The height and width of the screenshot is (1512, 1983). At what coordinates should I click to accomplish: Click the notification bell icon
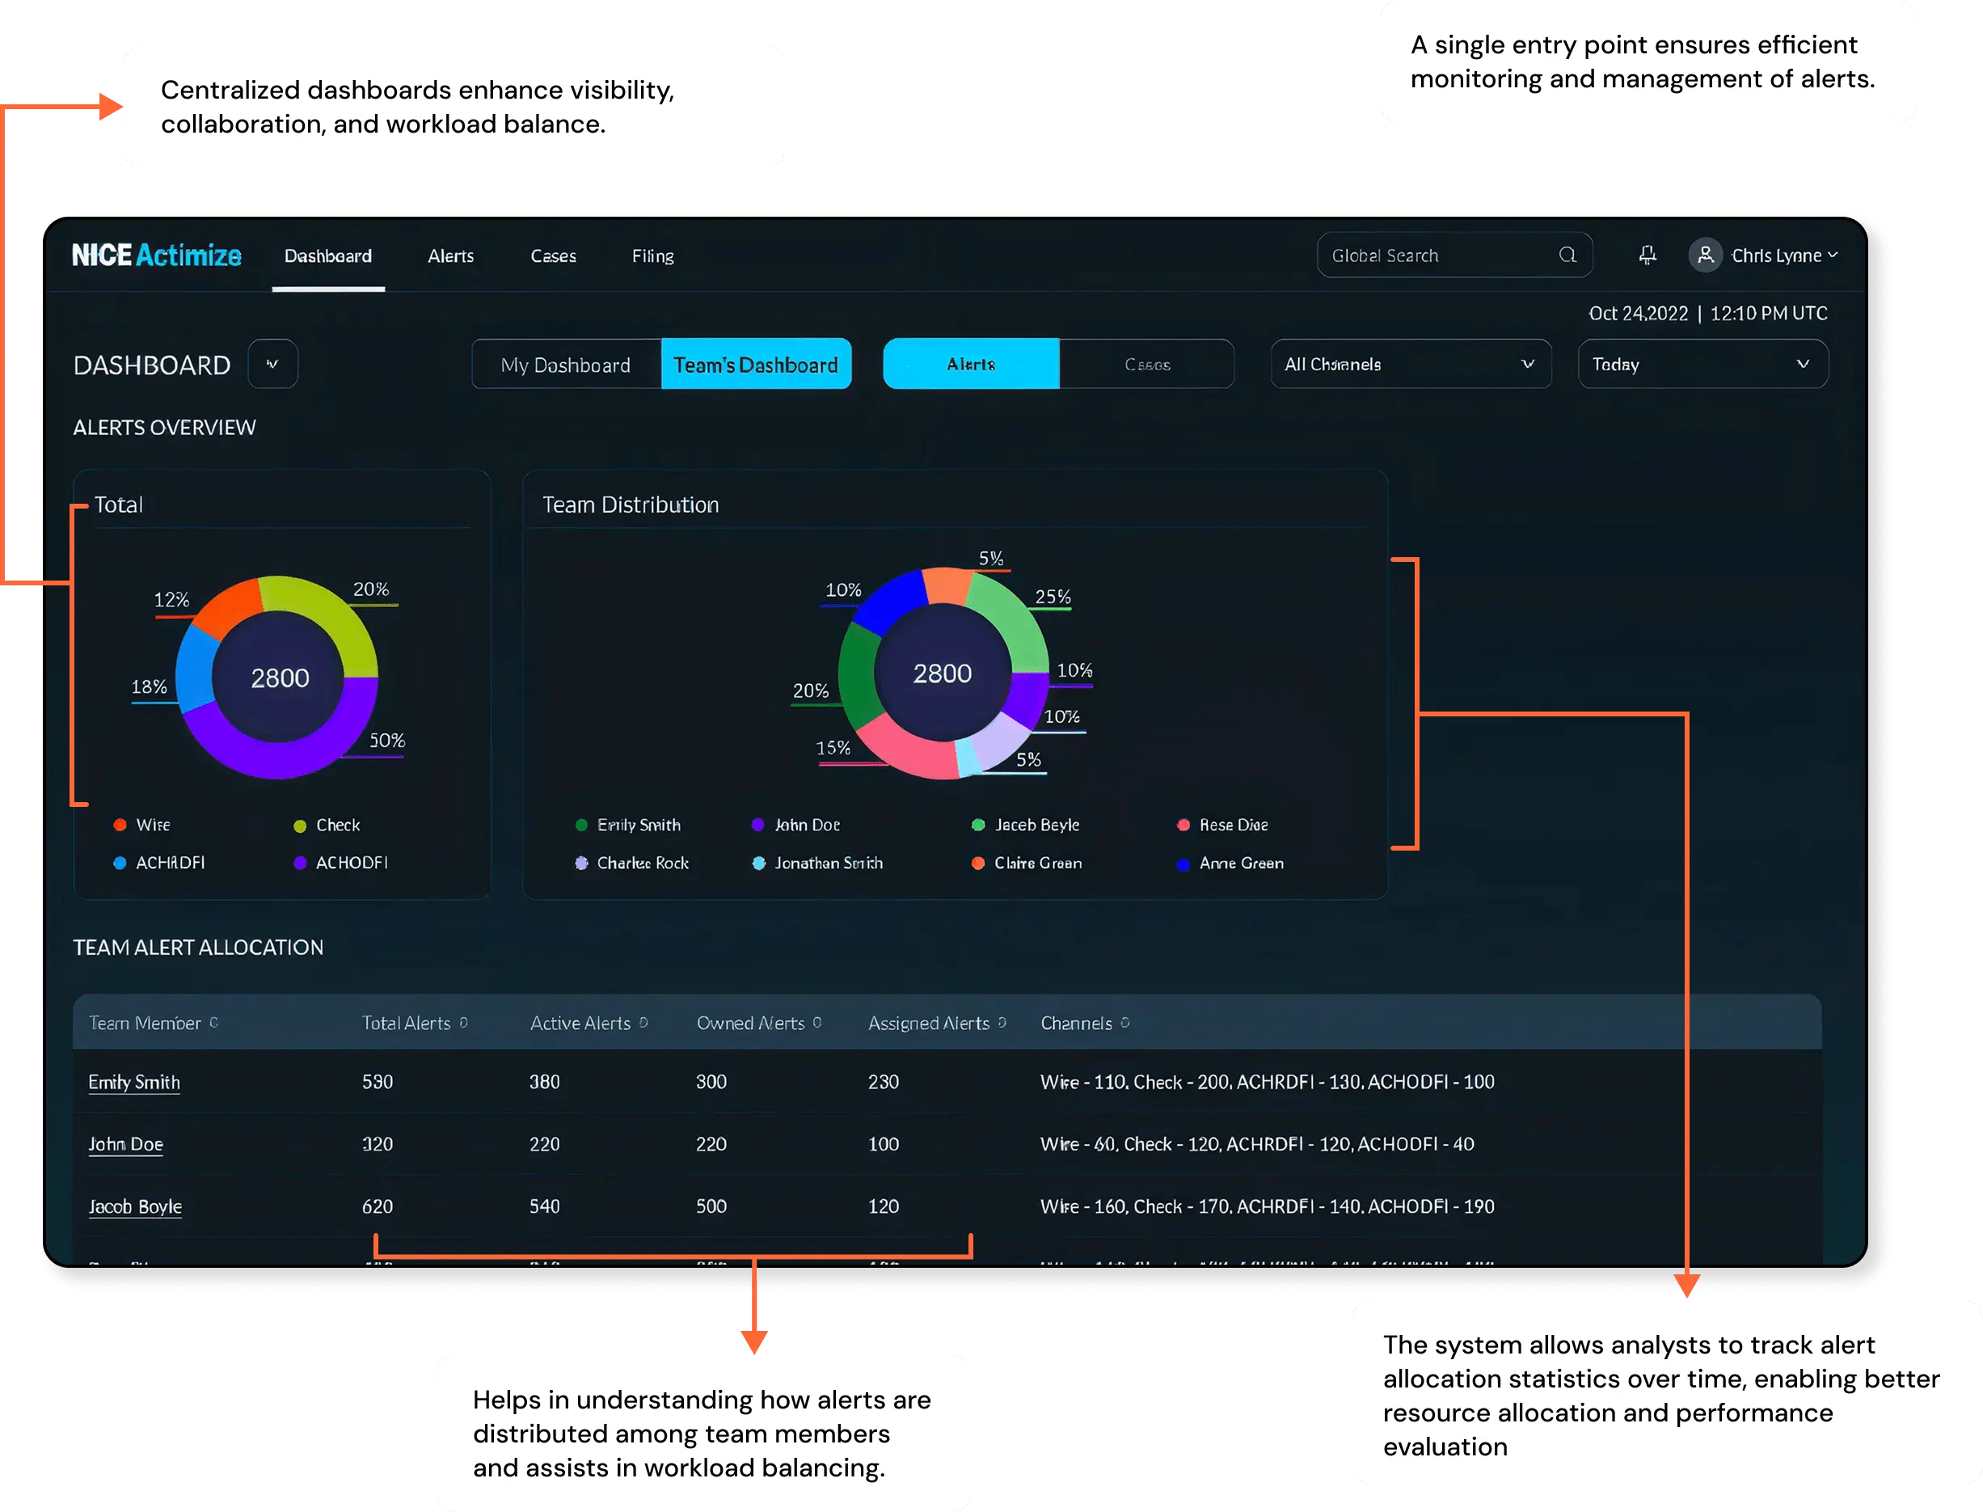point(1648,255)
